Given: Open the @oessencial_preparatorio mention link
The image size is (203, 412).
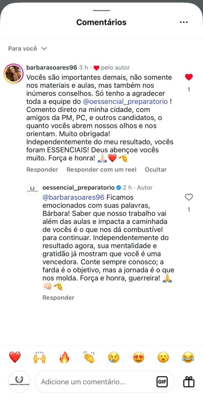Looking at the screenshot, I should tap(125, 101).
